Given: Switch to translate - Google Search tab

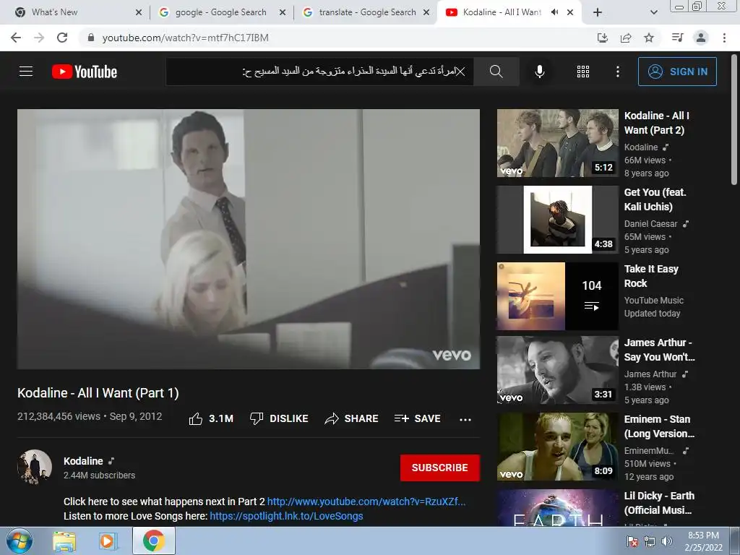Looking at the screenshot, I should click(367, 12).
